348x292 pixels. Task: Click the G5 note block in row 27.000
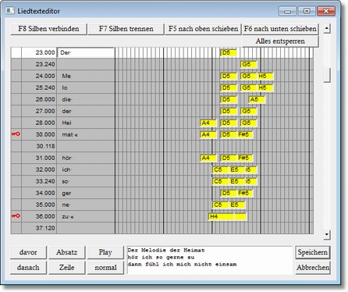pyautogui.click(x=249, y=111)
